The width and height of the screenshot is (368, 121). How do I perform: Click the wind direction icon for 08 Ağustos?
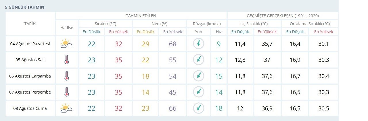(x=198, y=108)
